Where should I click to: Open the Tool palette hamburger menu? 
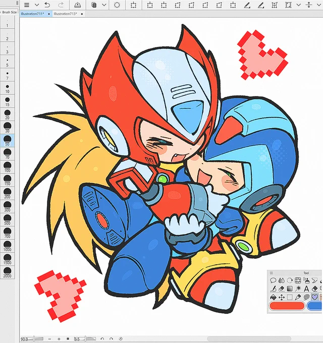coord(272,273)
